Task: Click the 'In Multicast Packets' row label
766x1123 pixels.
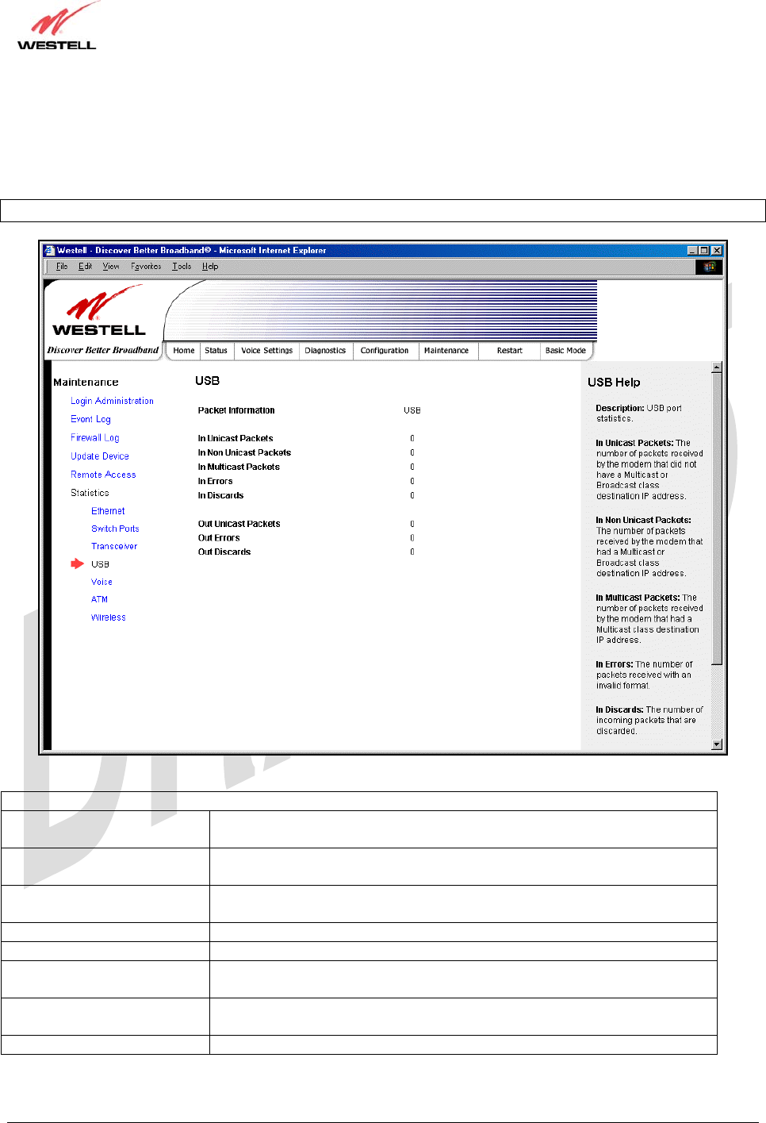Action: [x=239, y=467]
